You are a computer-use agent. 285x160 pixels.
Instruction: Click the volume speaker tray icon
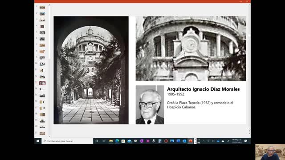(213, 141)
